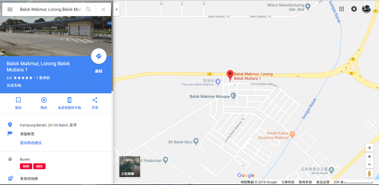Zoom in the map with plus
379x185 pixels.
point(369,157)
